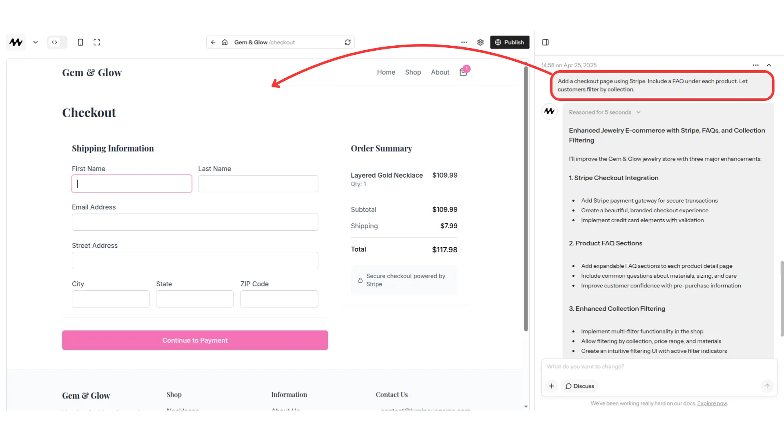Refresh the page preview
This screenshot has width=784, height=441.
347,42
